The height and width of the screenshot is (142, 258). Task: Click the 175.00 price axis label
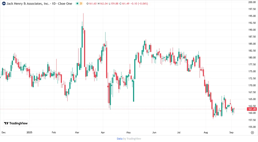[252, 72]
